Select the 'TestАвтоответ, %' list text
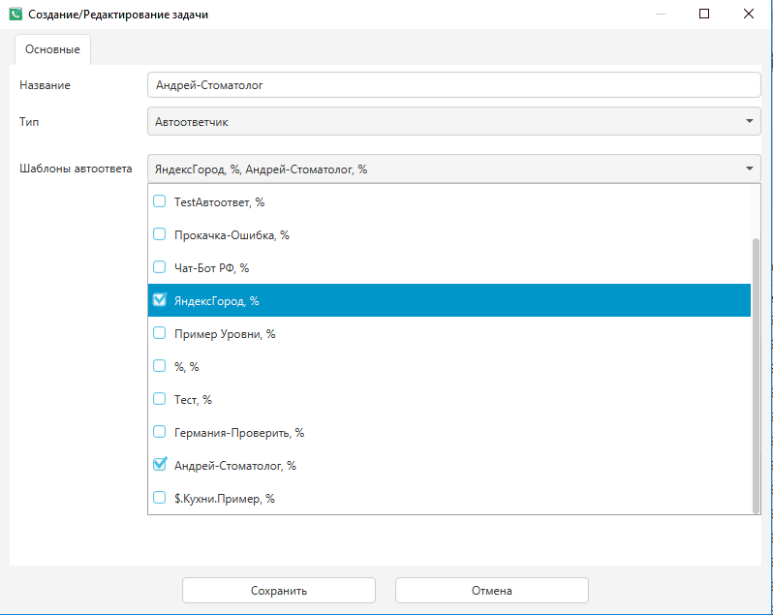The height and width of the screenshot is (615, 773). point(219,202)
